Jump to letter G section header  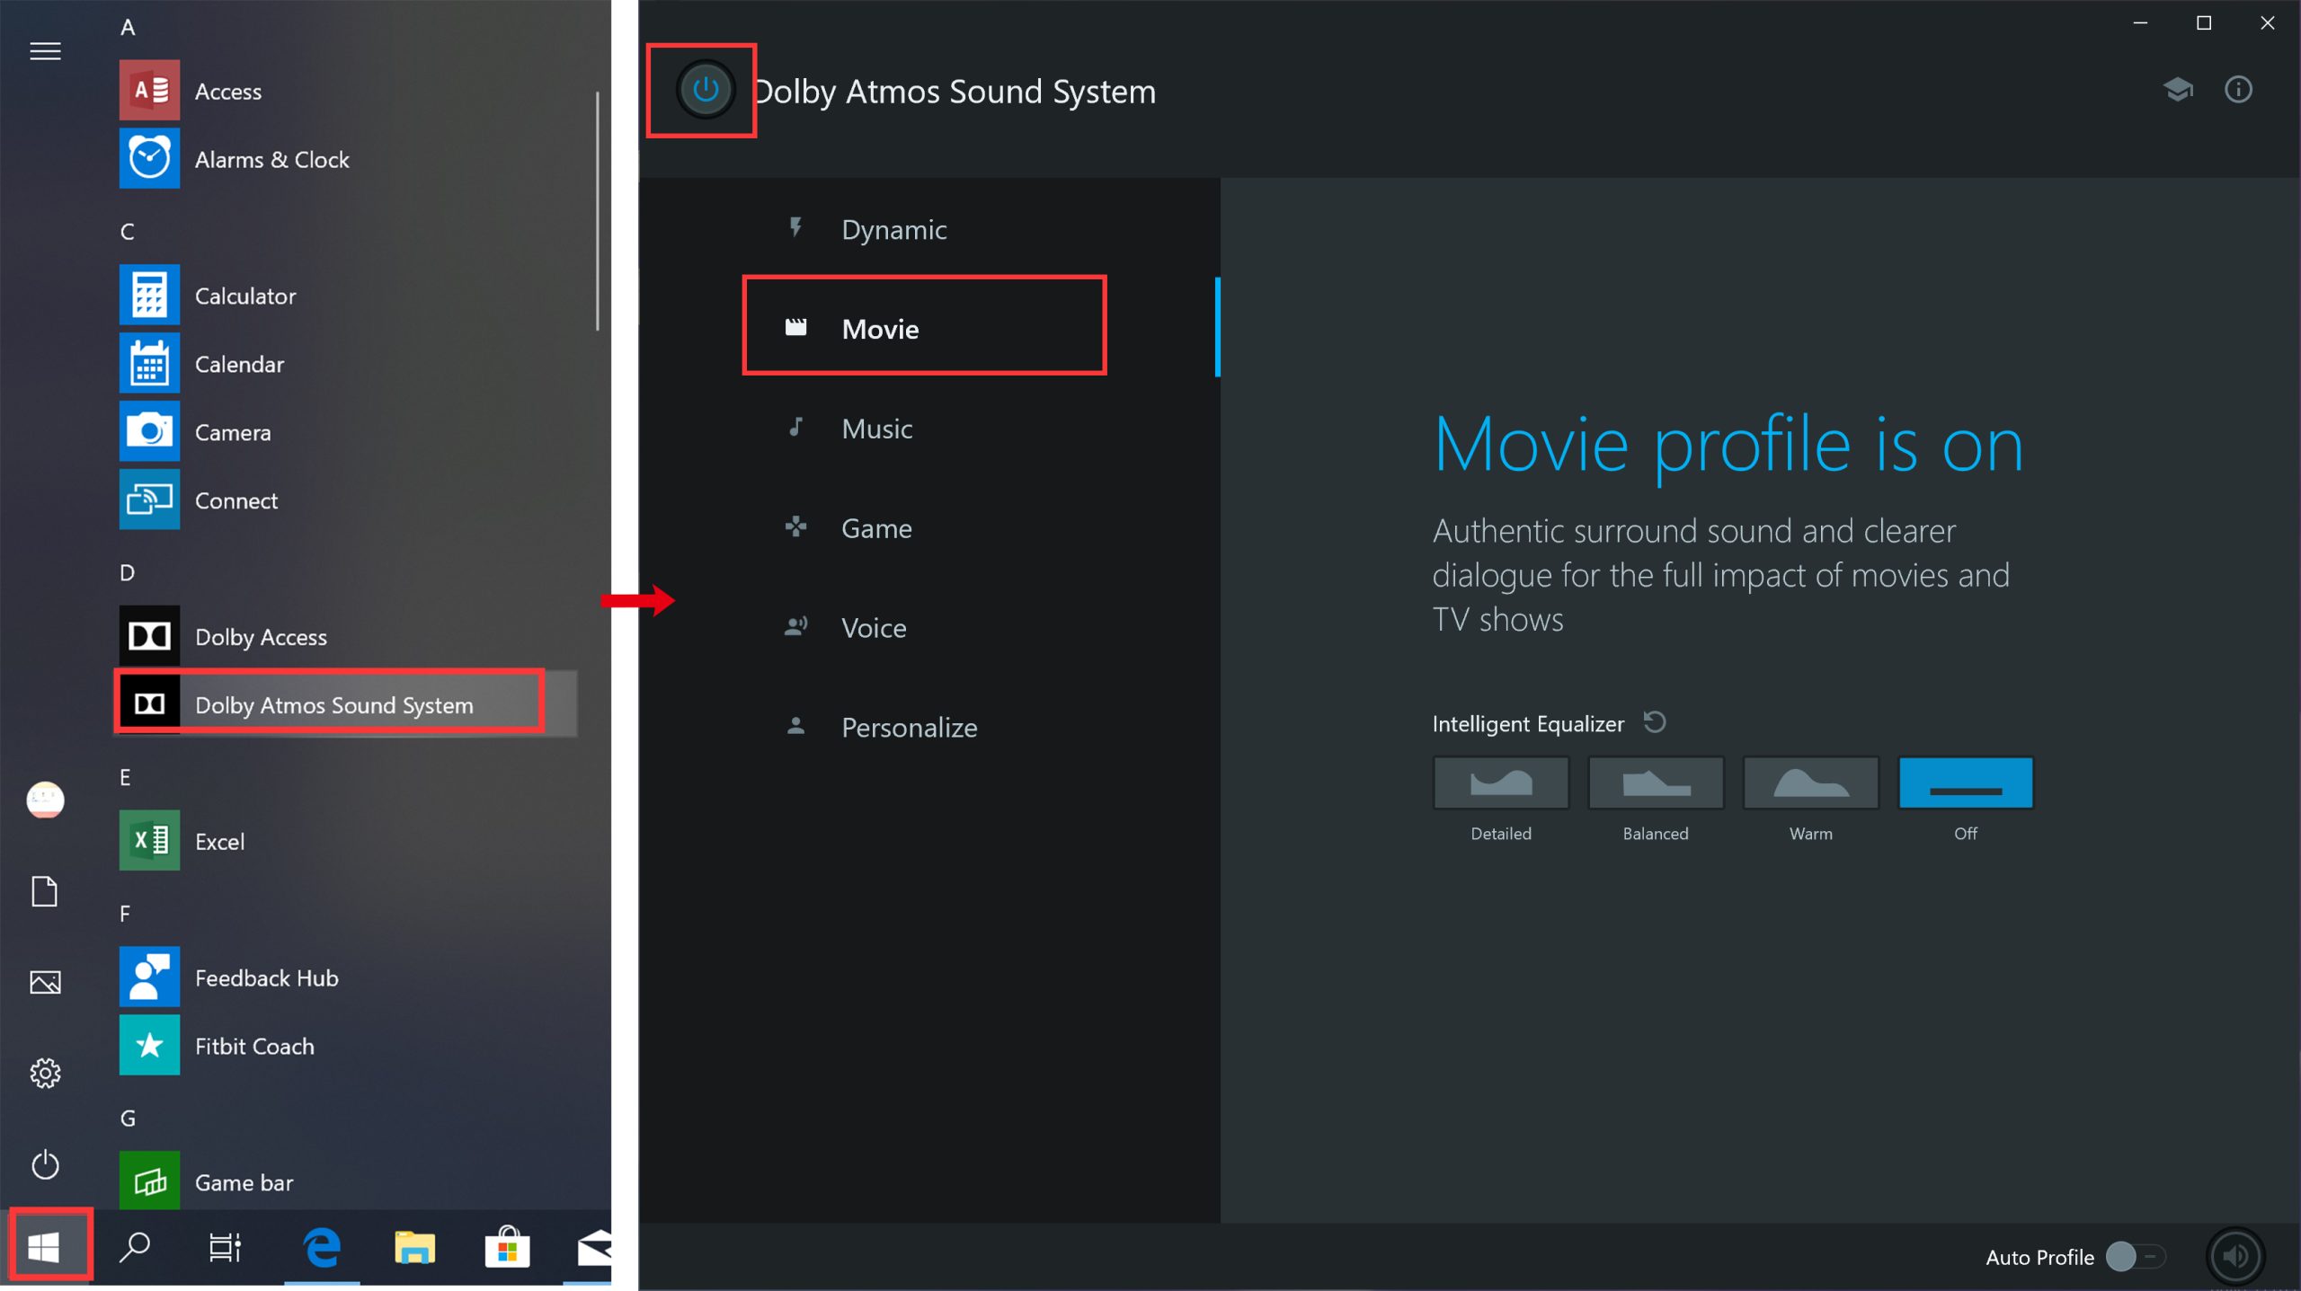pos(128,1119)
